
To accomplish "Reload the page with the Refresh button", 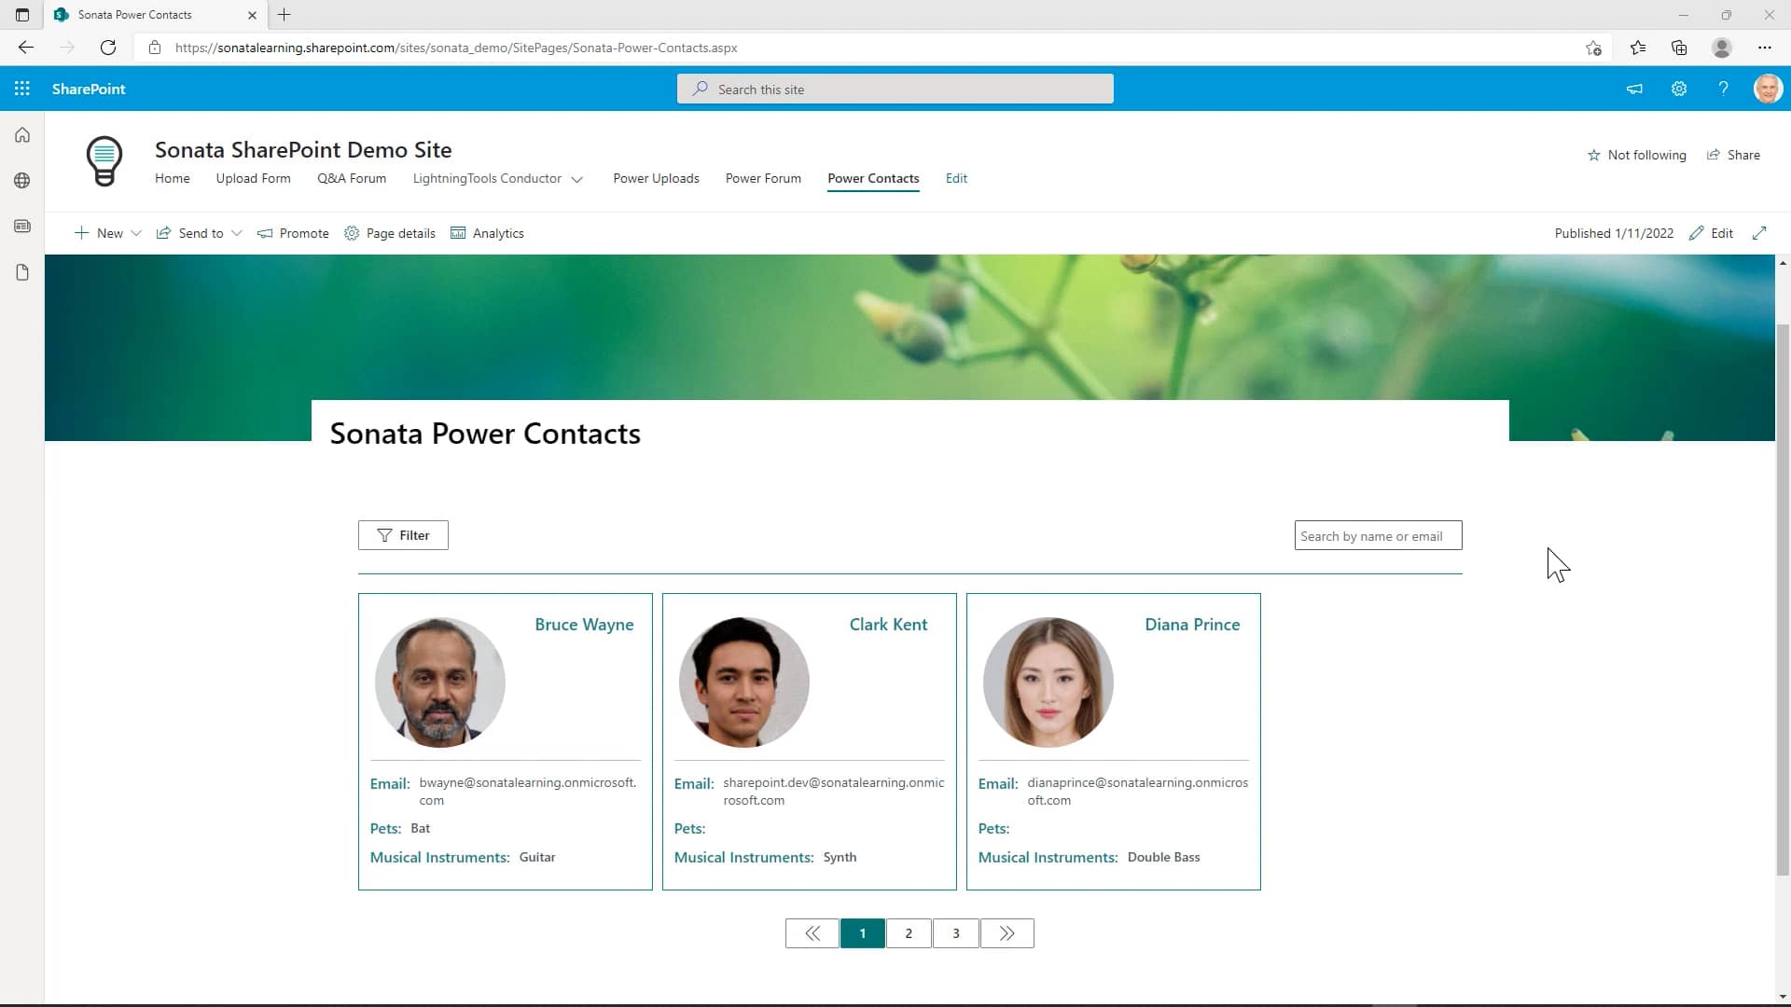I will [x=108, y=48].
